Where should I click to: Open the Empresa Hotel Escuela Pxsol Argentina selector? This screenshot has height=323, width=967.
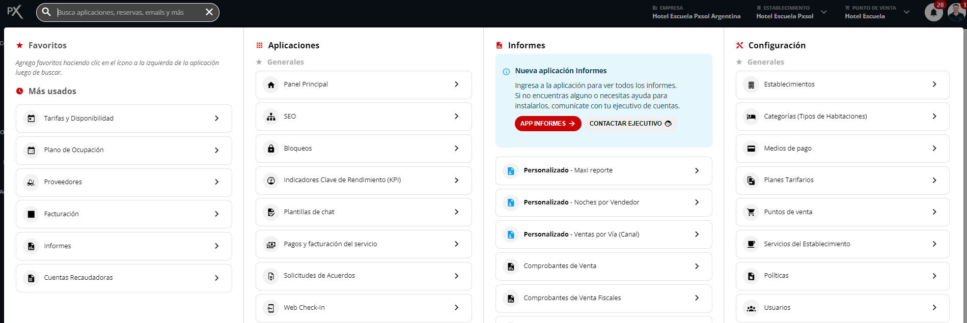pyautogui.click(x=696, y=12)
